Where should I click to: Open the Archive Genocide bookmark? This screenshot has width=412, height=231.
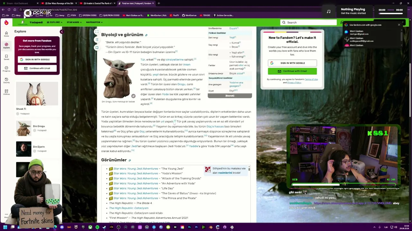[223, 15]
